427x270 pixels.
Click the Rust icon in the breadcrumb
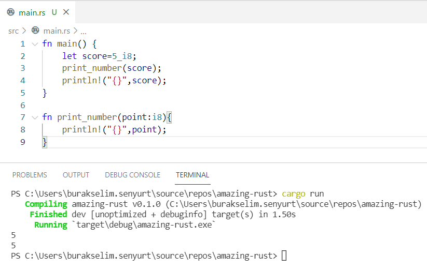[x=35, y=31]
